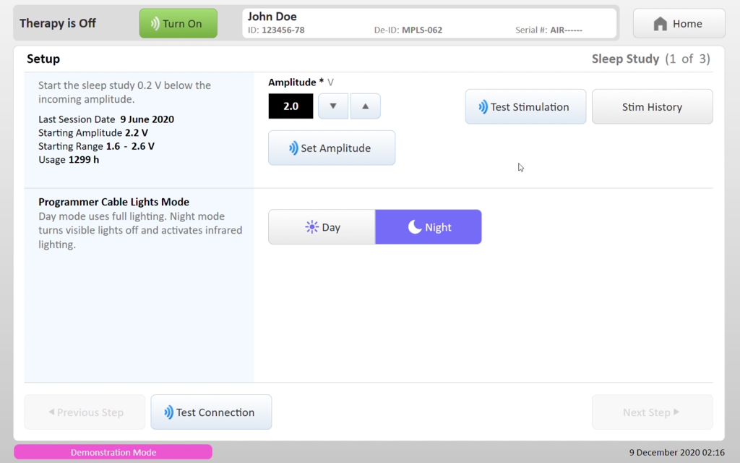Click the Previous Step button
This screenshot has height=463, width=740.
[x=85, y=412]
